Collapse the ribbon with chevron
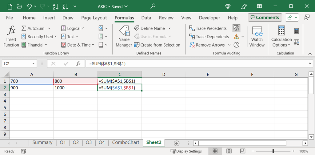 tap(309, 53)
